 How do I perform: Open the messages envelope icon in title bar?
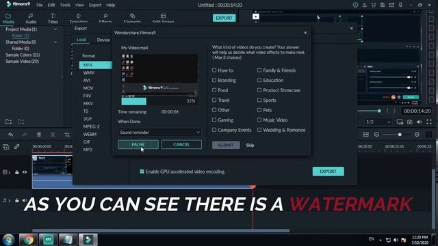[x=391, y=5]
